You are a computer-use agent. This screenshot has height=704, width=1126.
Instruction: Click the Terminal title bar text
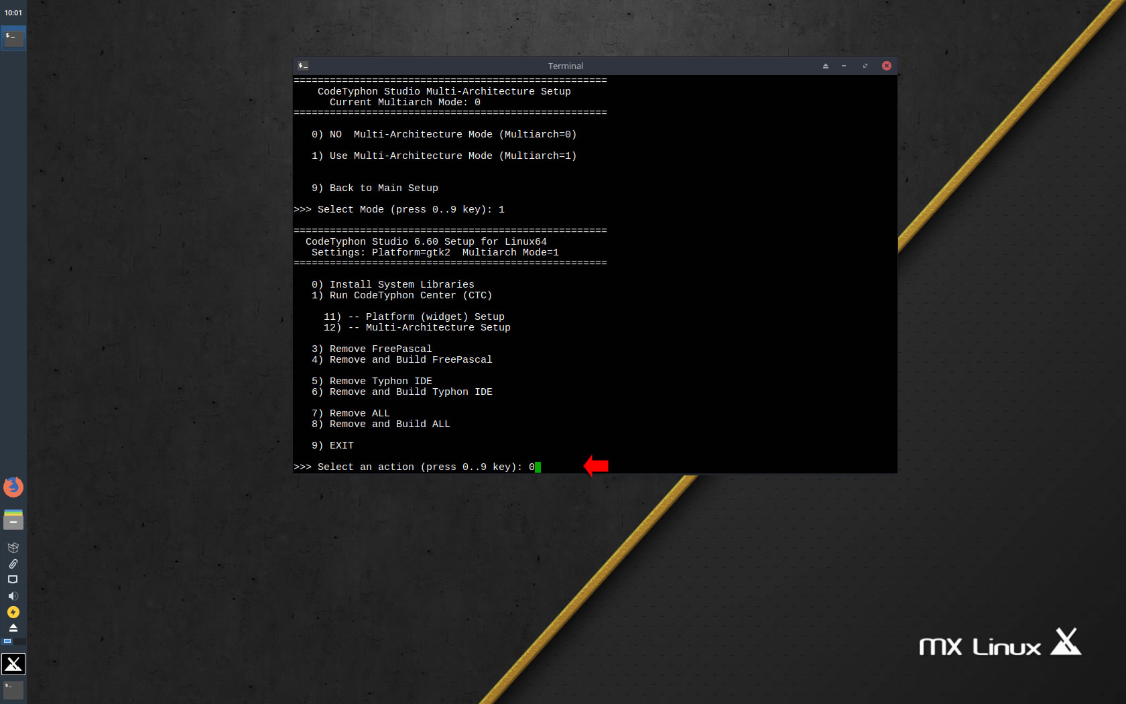566,66
